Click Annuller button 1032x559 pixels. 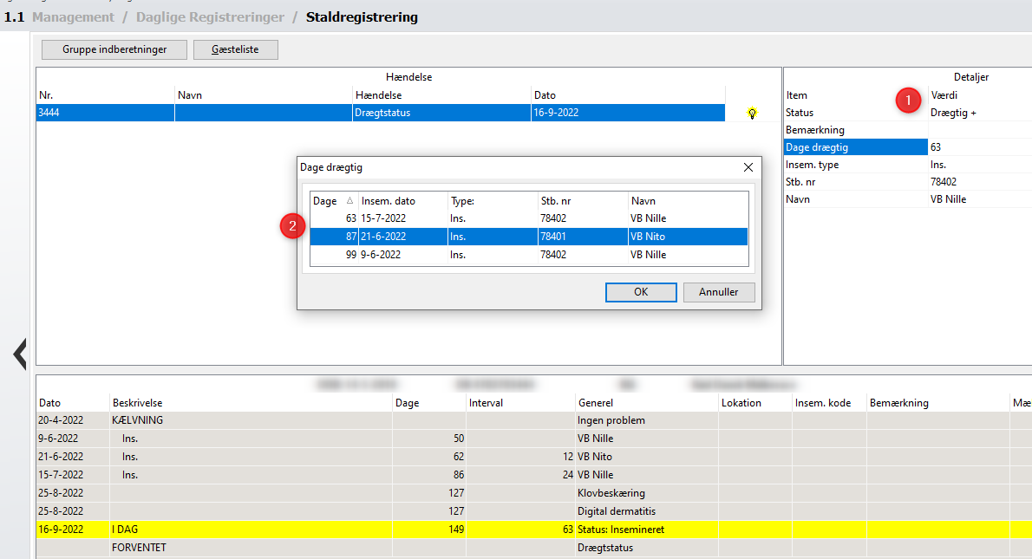tap(718, 292)
